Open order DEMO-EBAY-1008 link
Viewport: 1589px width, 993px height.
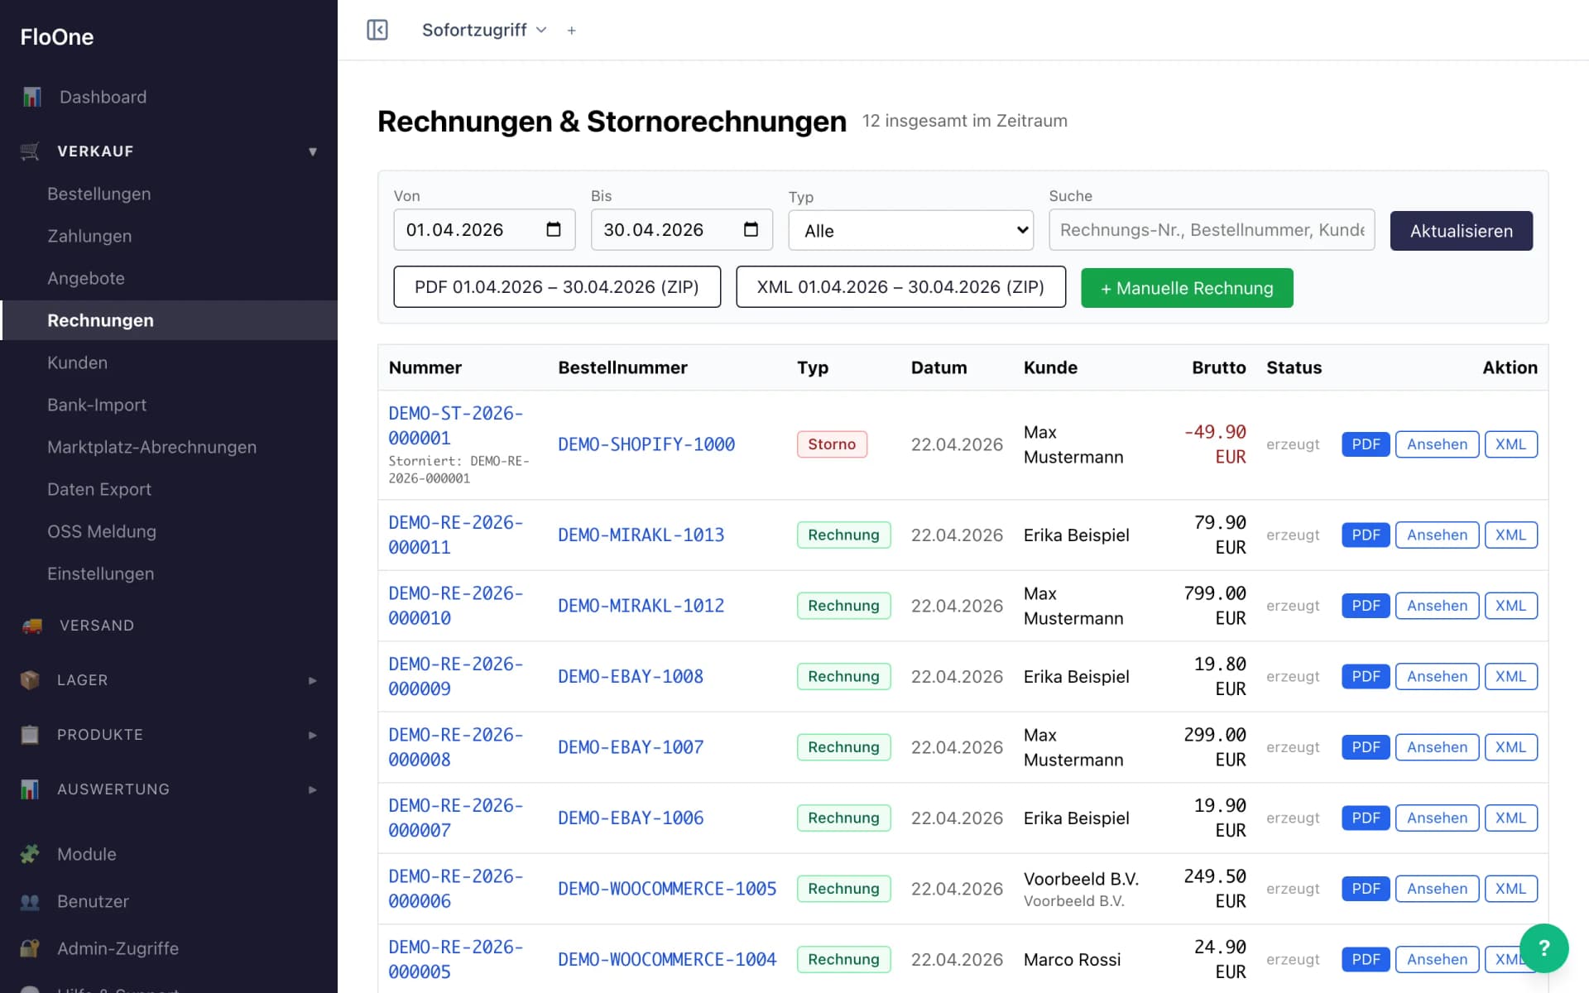coord(631,676)
